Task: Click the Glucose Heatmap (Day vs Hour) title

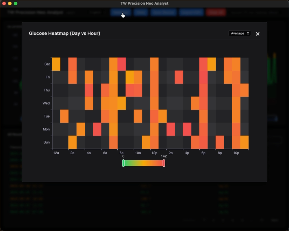Action: point(64,33)
